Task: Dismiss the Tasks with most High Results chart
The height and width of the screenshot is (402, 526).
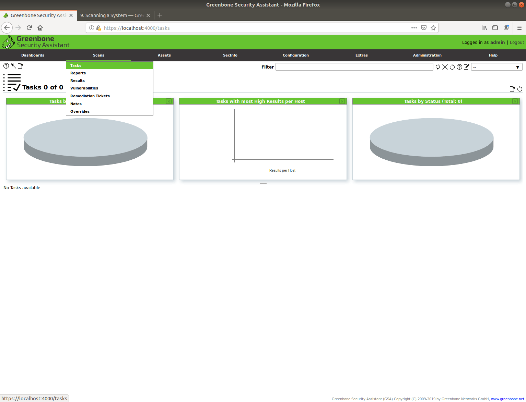Action: (x=342, y=101)
